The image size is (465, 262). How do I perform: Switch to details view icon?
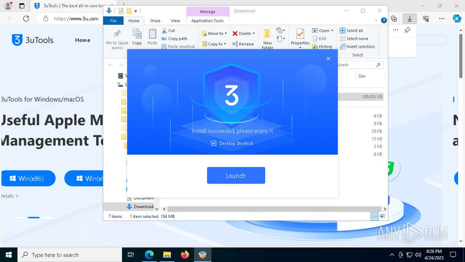pos(375,216)
